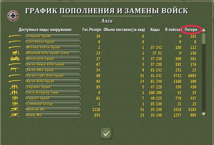Click the losses value 3103
Viewport: 214px width, 145px height.
(x=192, y=110)
